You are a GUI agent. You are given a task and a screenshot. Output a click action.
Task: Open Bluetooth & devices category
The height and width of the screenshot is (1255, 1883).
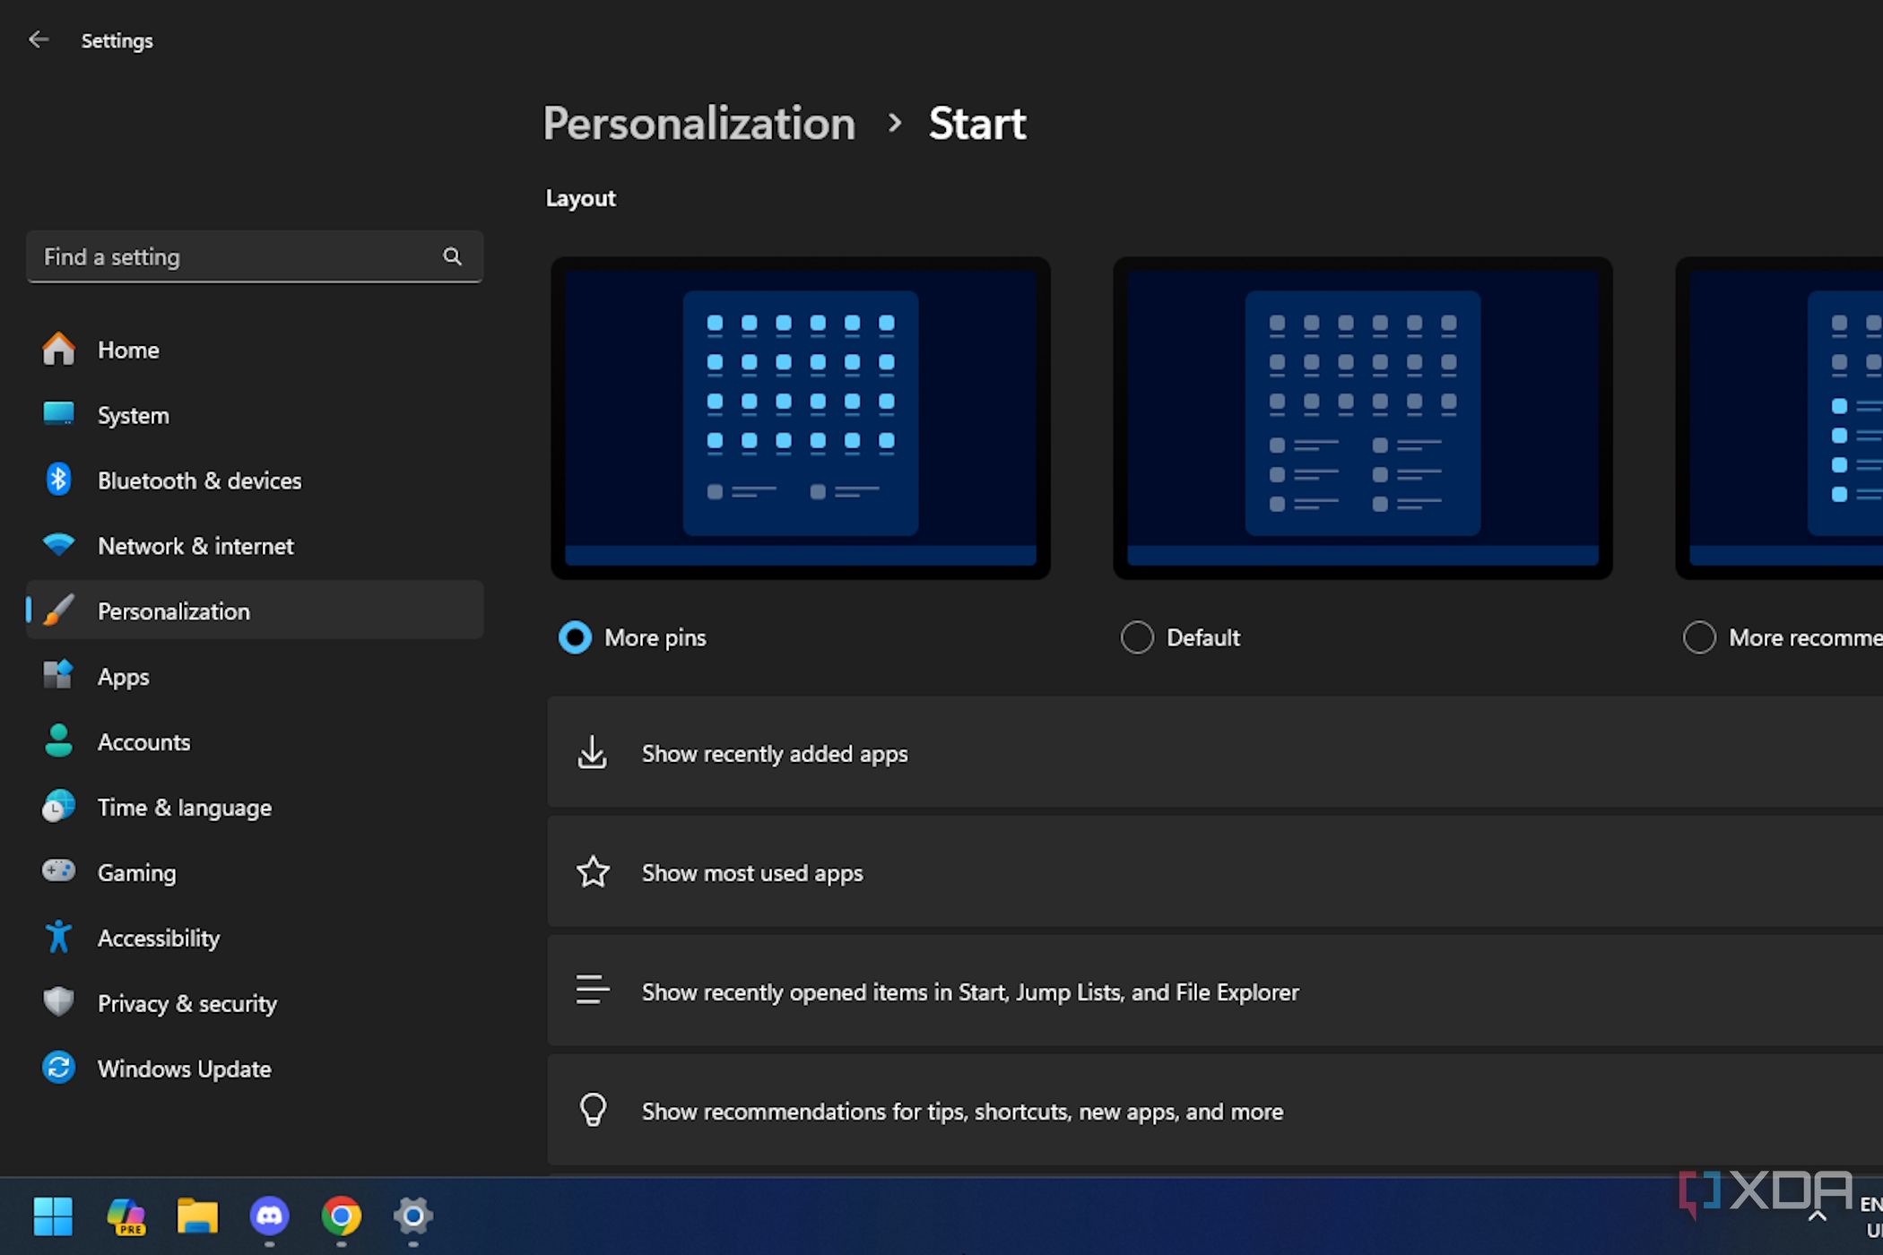(x=255, y=480)
